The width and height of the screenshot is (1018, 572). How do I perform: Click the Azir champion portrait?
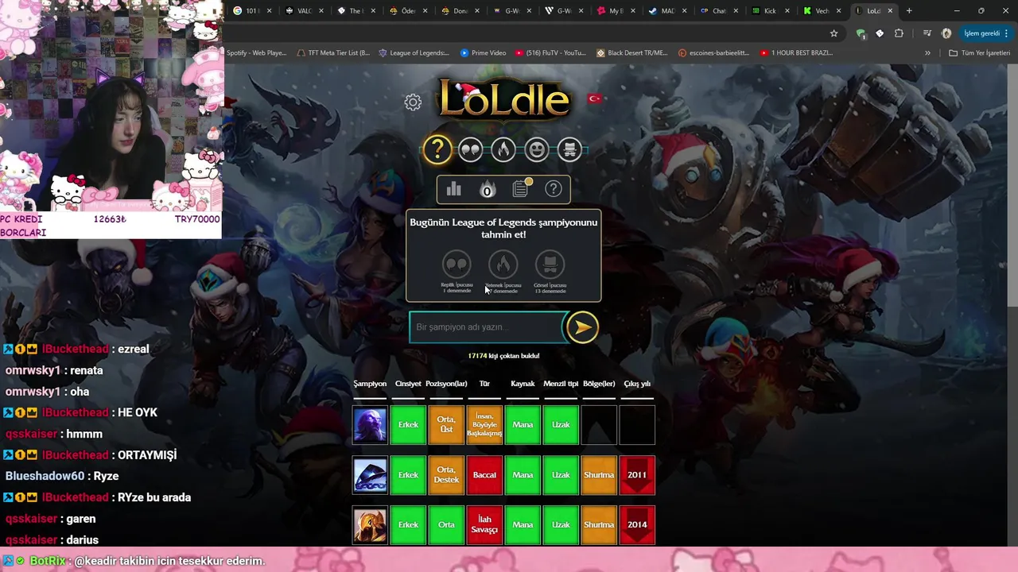370,524
